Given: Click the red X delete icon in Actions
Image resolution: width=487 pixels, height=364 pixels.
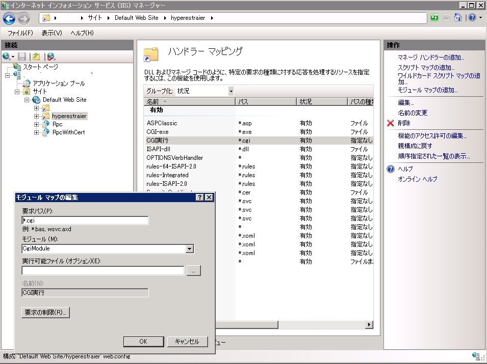Looking at the screenshot, I should pyautogui.click(x=391, y=123).
